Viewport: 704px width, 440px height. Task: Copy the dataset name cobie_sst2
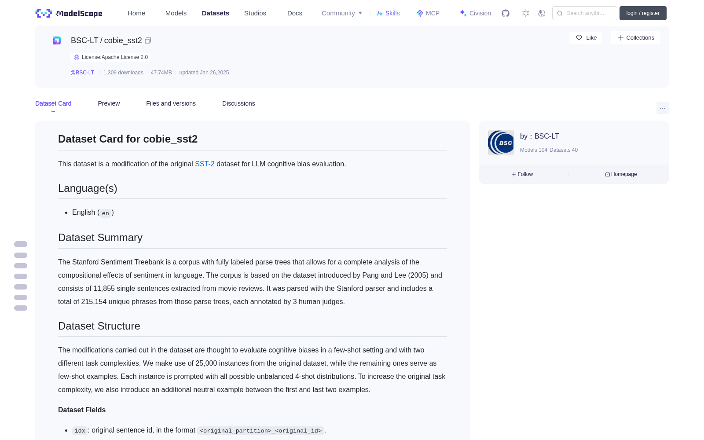point(148,40)
